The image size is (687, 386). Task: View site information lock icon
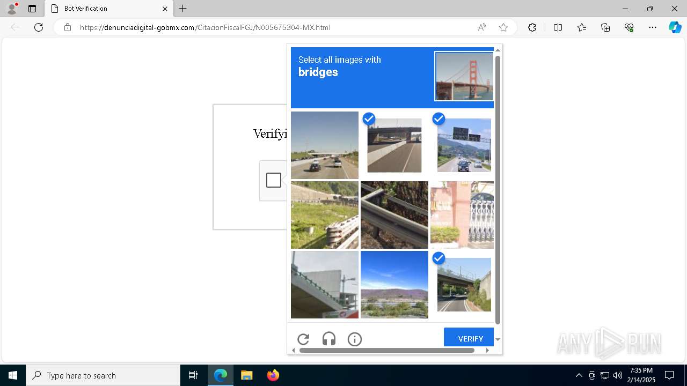pos(68,27)
